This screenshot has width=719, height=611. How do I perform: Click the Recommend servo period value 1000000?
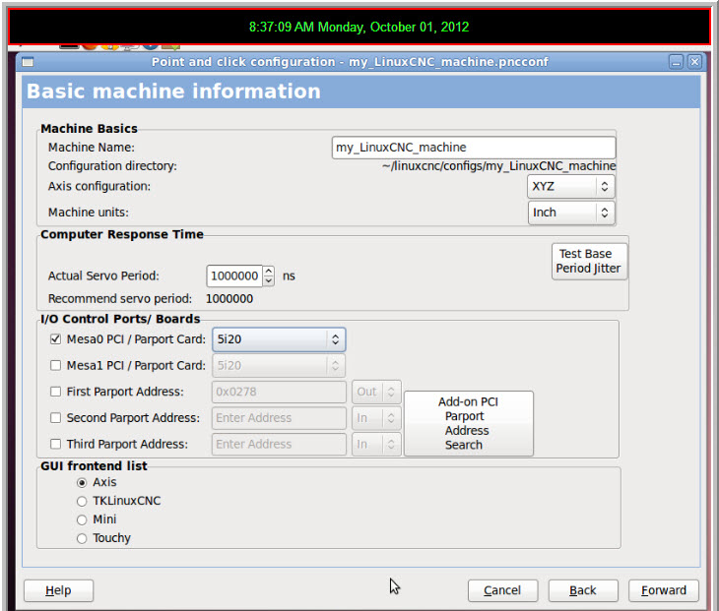tap(229, 299)
